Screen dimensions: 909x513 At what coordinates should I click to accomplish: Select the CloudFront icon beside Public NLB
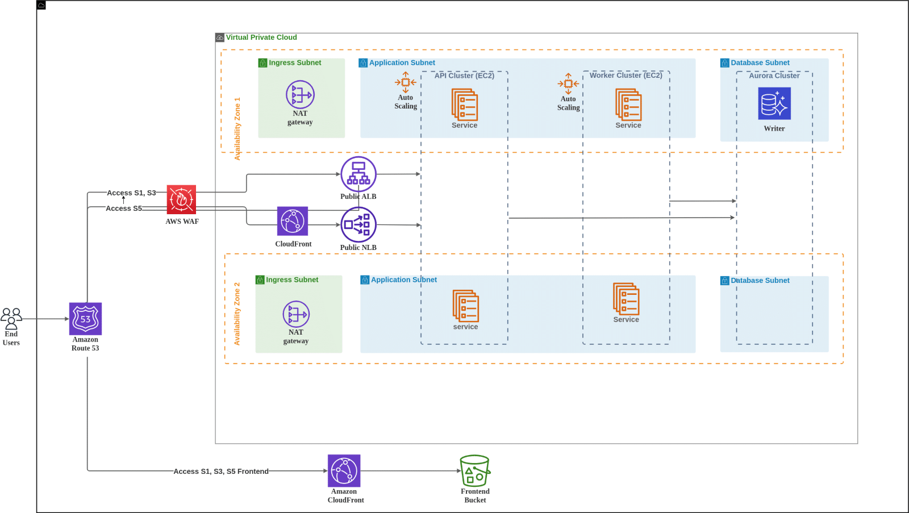point(293,221)
